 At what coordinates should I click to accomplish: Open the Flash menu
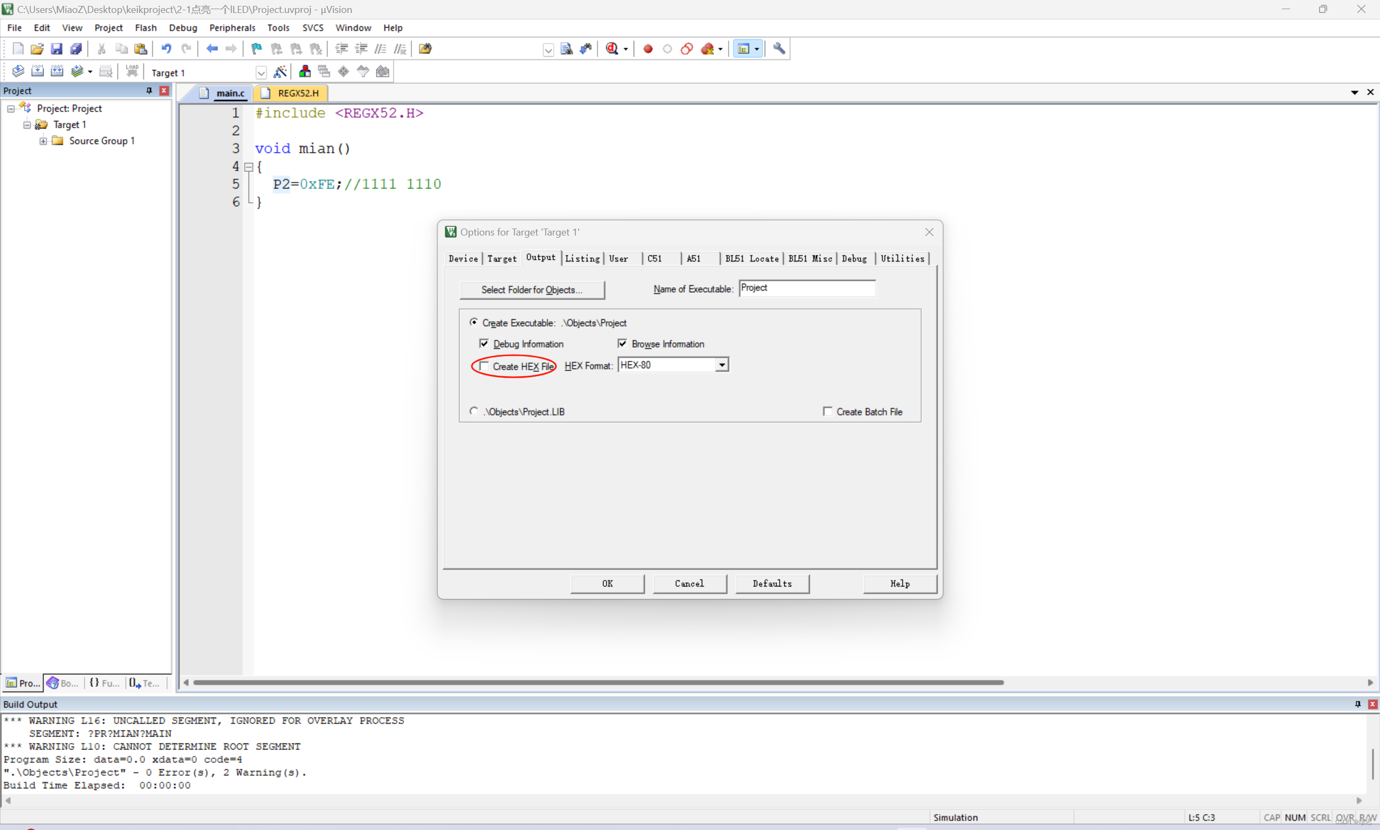146,27
